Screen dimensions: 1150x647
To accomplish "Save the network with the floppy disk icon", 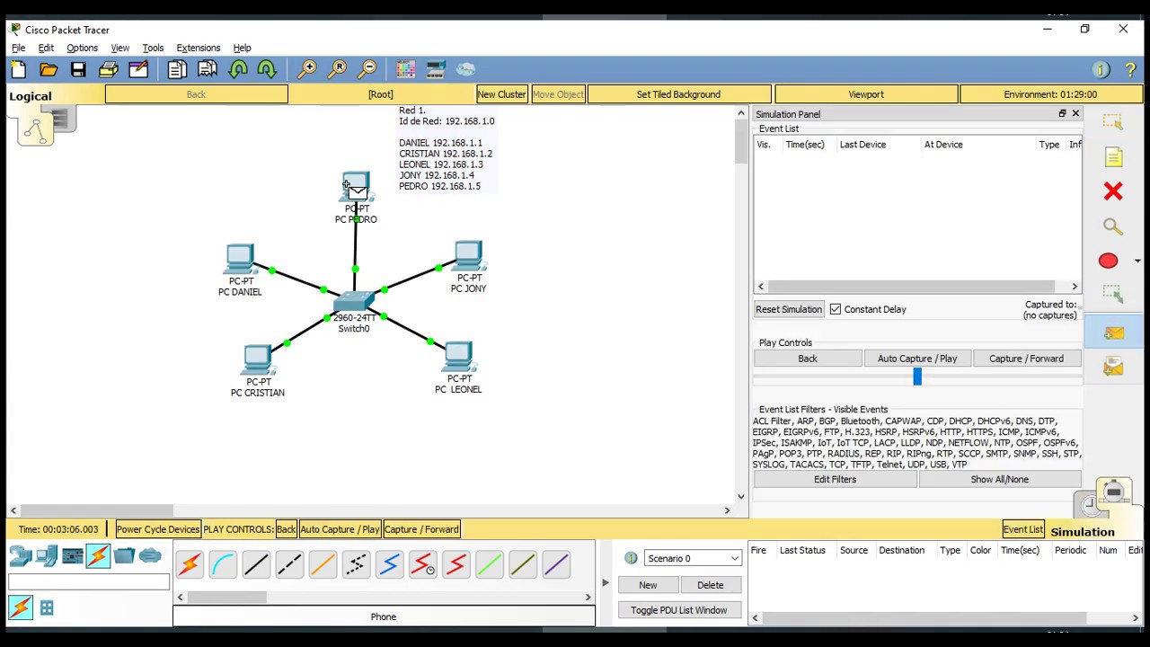I will click(78, 69).
